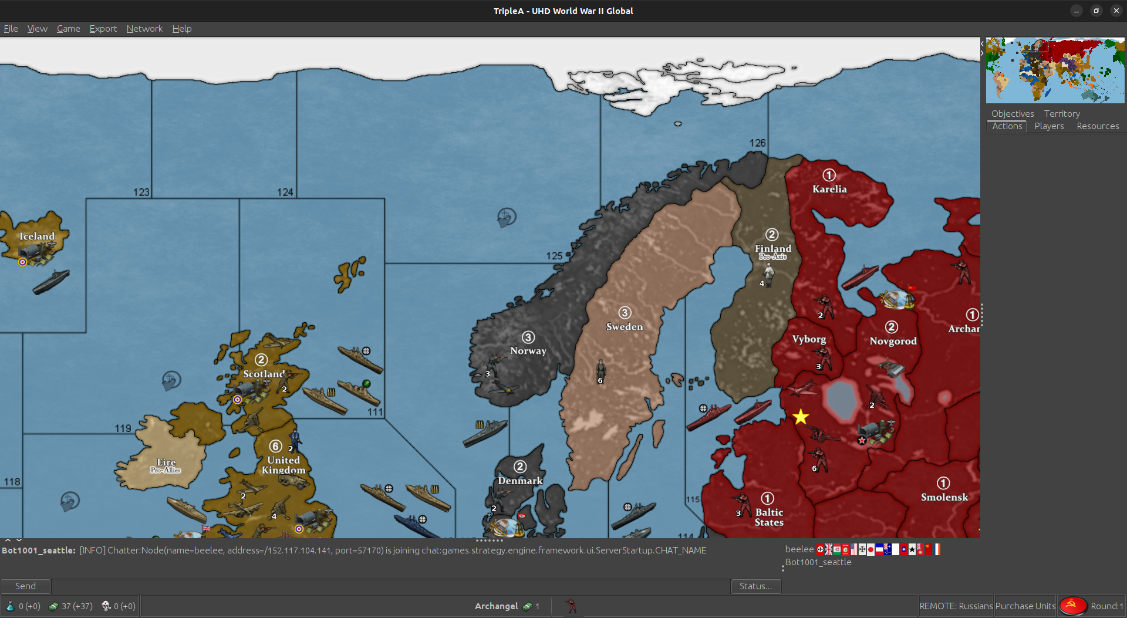
Task: Click the convoy marker west of Scotland
Action: pos(171,380)
